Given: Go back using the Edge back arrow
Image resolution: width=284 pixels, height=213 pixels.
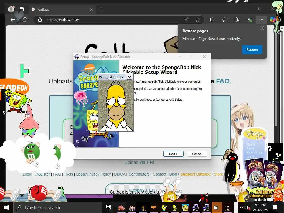Looking at the screenshot, I should (x=12, y=20).
